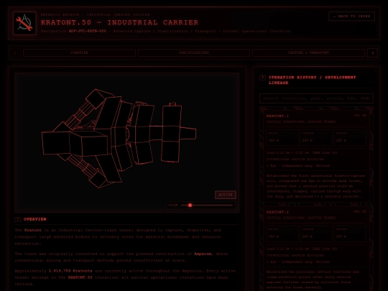Click ITERATION HISTORY / DEVELOPMENT LINEAGE heading
The image size is (388, 291).
[x=313, y=80]
